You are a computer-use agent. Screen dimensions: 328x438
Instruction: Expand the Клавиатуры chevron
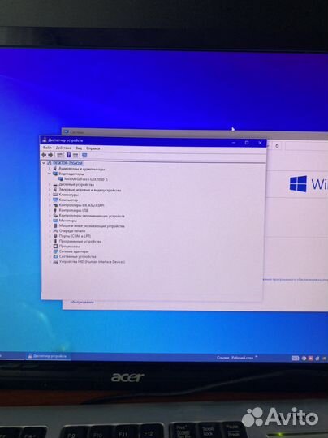coord(50,195)
